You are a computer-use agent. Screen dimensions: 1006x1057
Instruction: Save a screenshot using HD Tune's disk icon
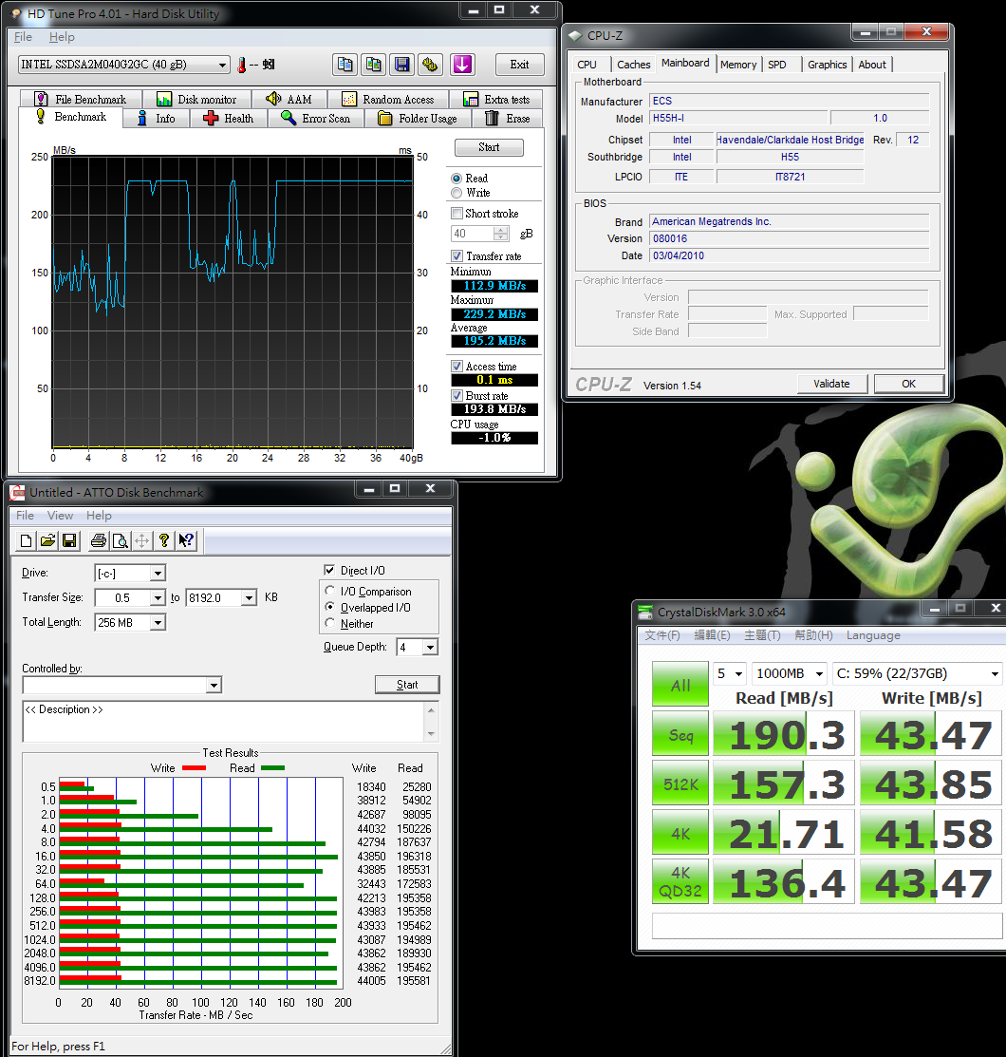401,64
